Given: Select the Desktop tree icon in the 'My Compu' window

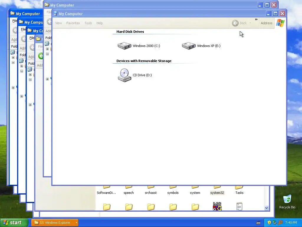Looking at the screenshot, I should (21, 61).
